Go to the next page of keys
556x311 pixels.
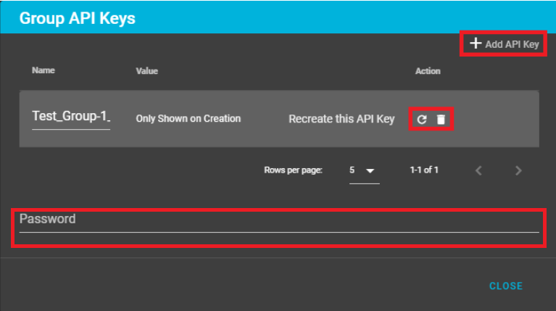tap(518, 170)
